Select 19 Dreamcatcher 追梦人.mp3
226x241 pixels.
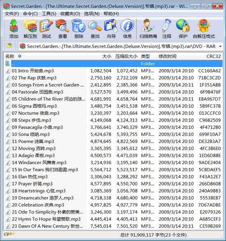113,198
